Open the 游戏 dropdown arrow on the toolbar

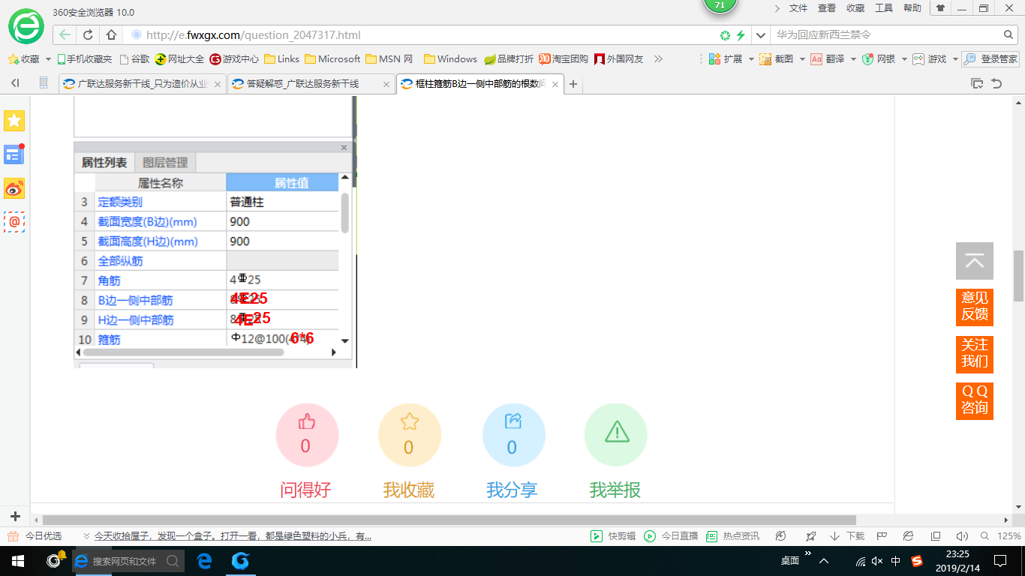click(x=954, y=59)
